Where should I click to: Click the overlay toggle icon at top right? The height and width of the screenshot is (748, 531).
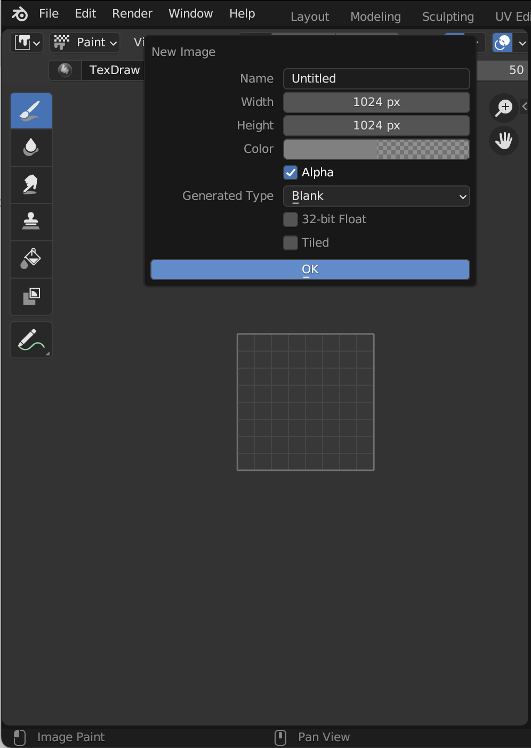pos(502,43)
